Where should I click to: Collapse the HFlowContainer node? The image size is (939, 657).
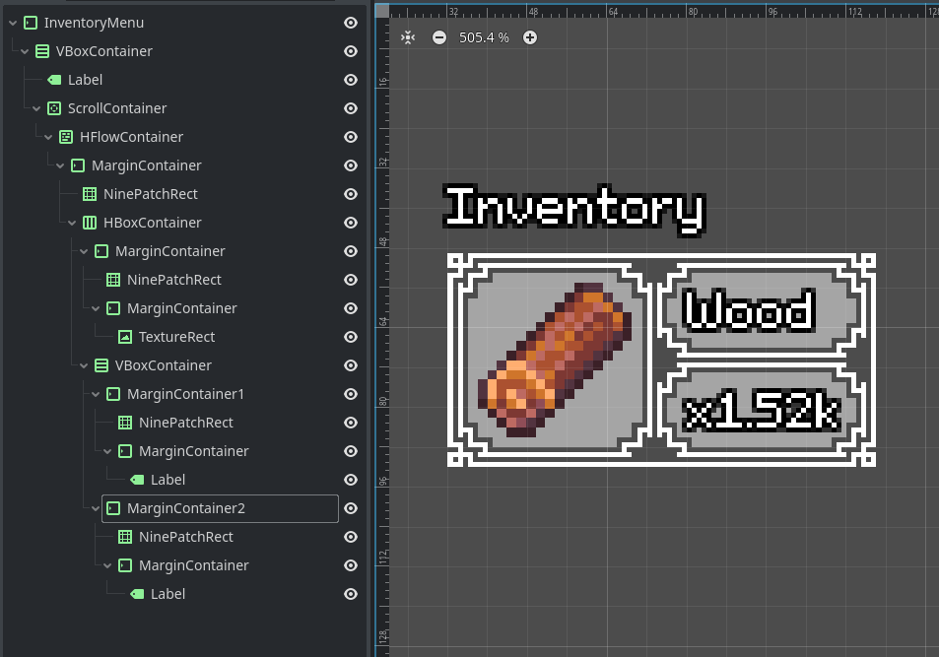pyautogui.click(x=48, y=137)
